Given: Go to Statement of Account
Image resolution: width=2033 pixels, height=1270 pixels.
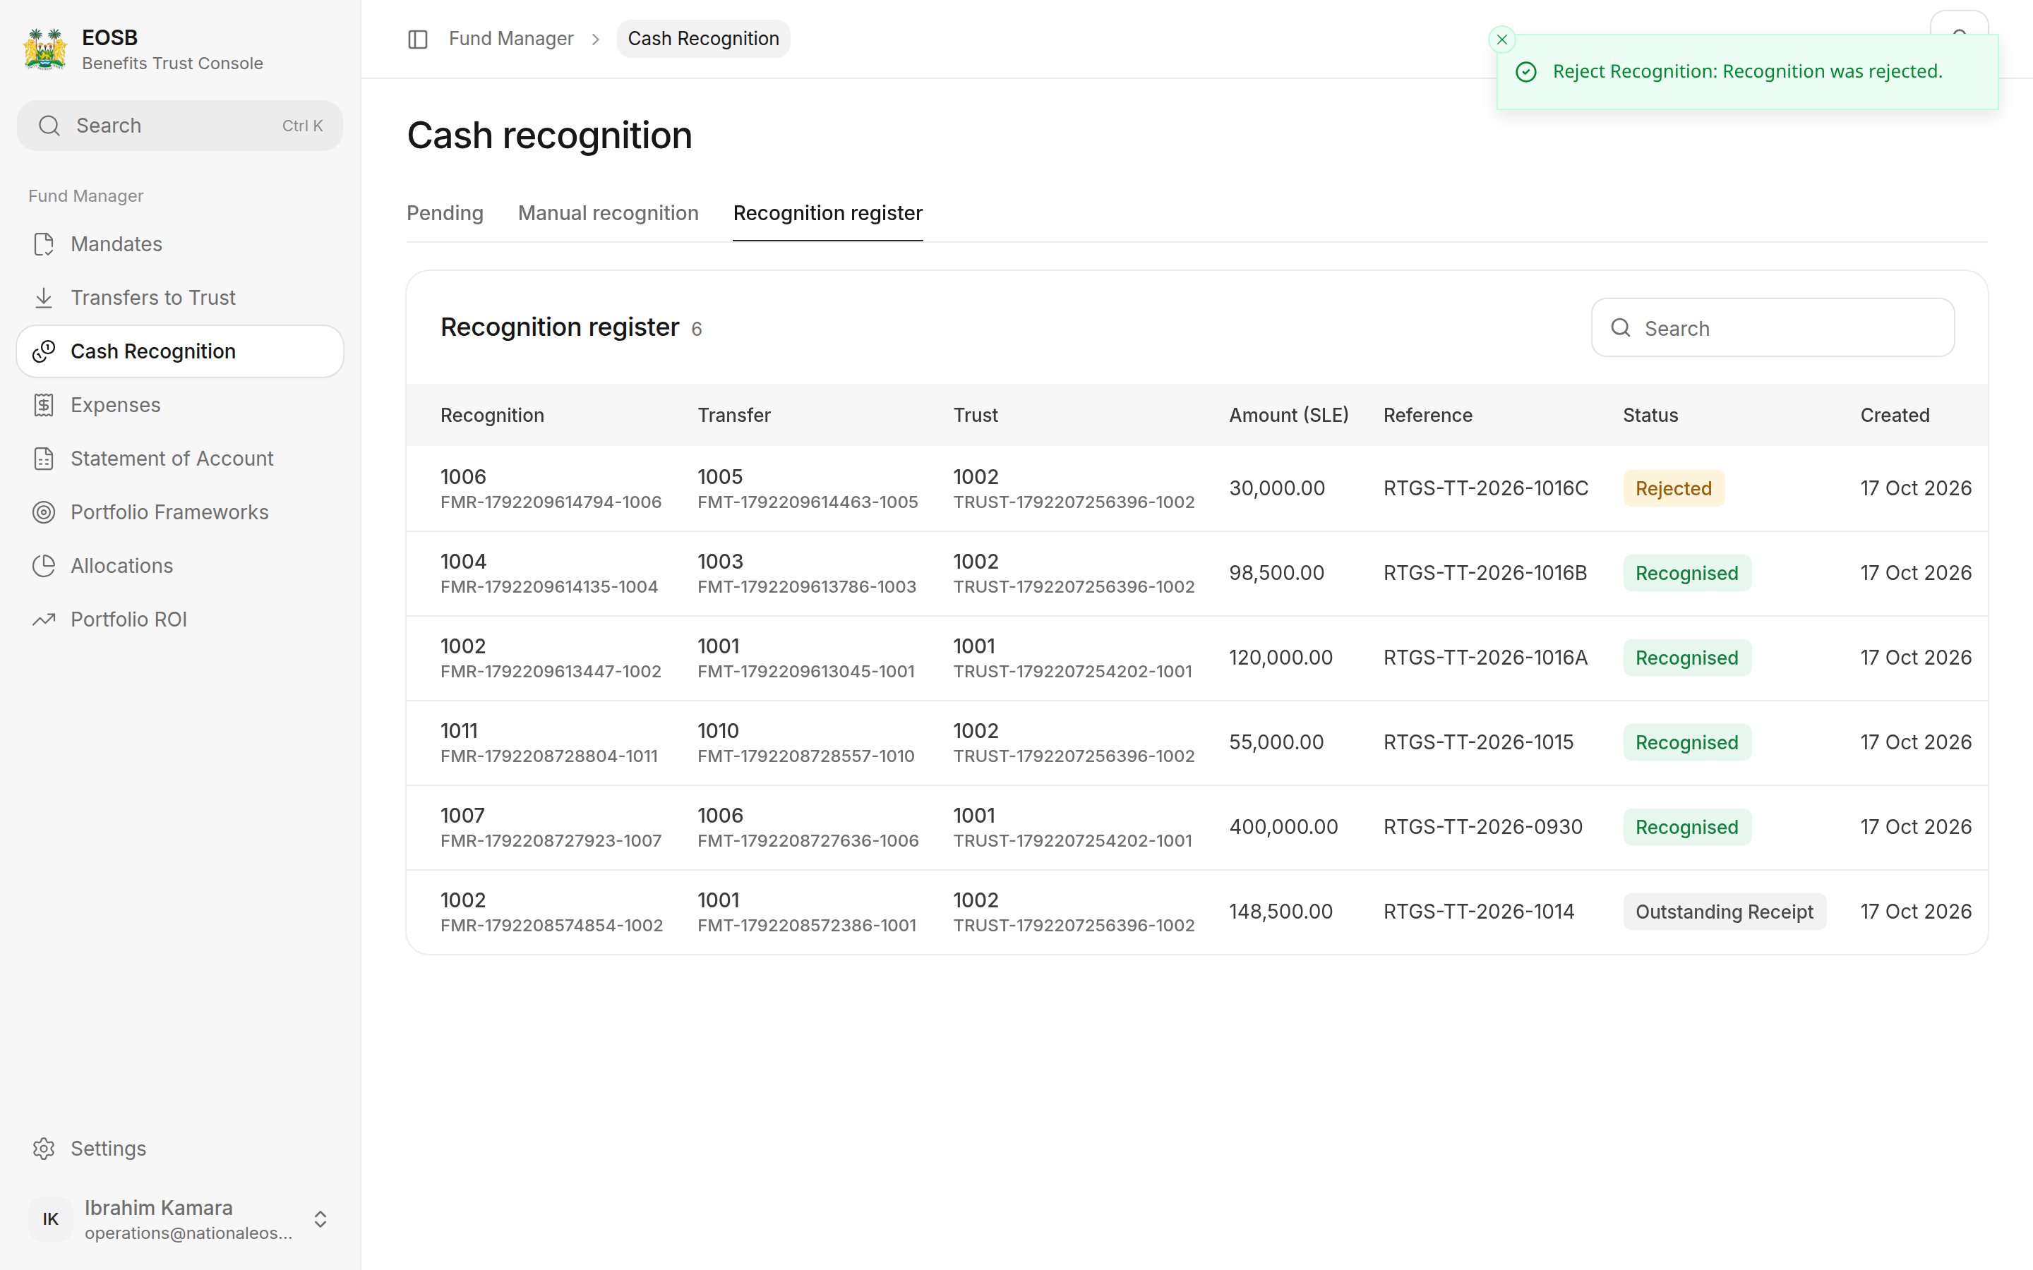Looking at the screenshot, I should (x=180, y=459).
